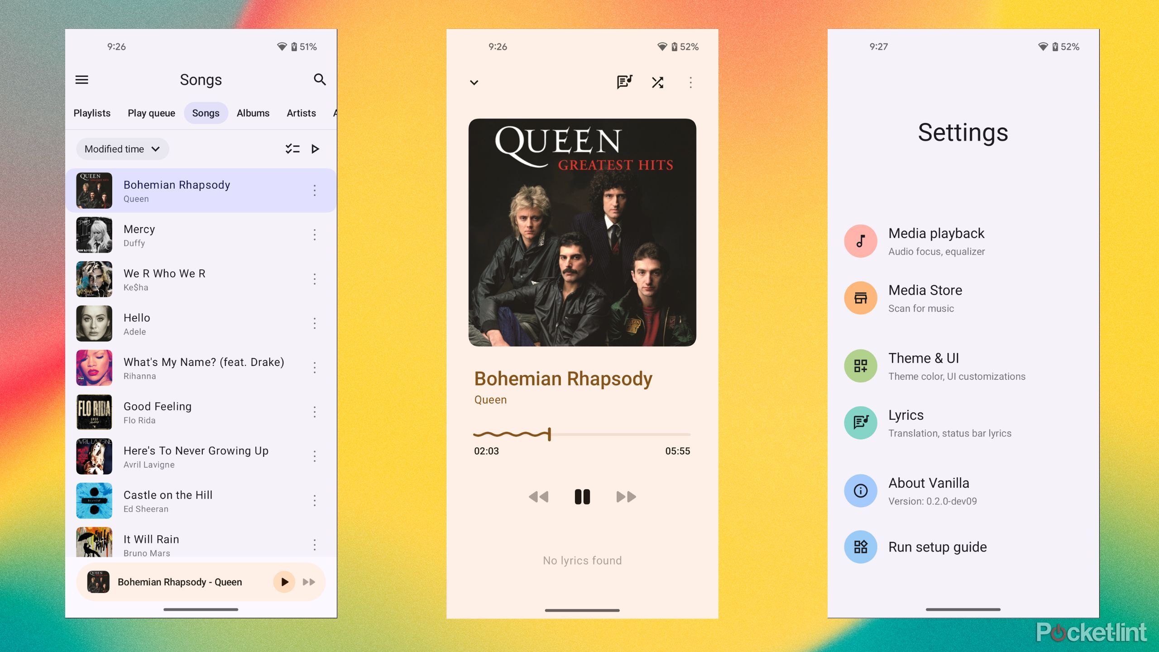Click the Media Store scan icon
Viewport: 1159px width, 652px height.
coord(860,297)
